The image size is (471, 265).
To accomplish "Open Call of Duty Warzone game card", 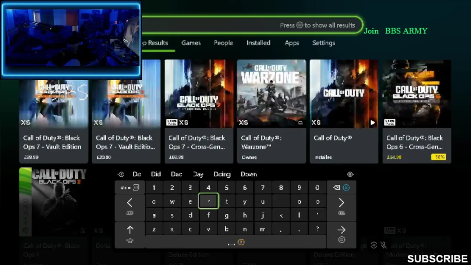I will [272, 111].
